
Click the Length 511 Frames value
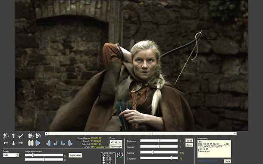point(100,147)
